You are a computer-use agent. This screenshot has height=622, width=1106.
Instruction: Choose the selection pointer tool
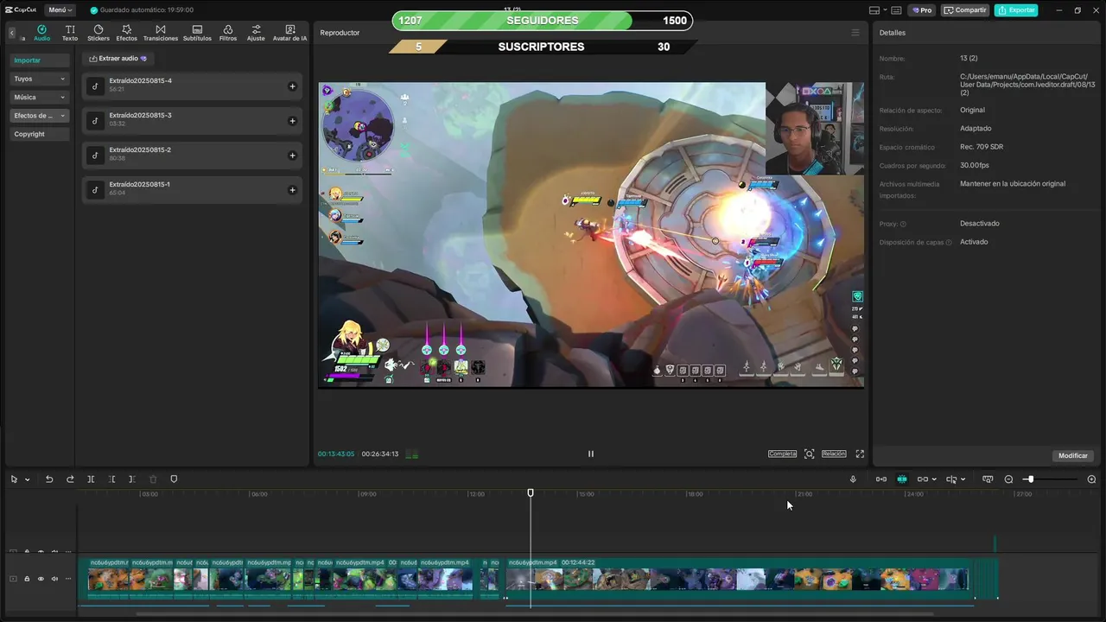tap(14, 479)
